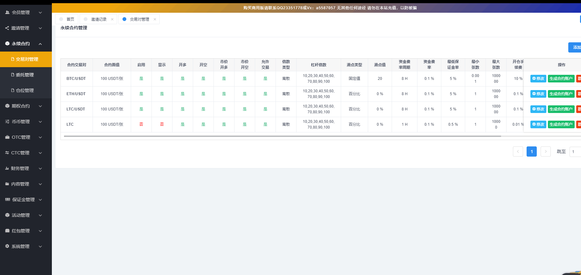Open 仓位管理 in the sidebar

point(25,90)
